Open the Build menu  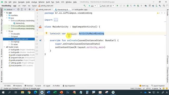coord(48,2)
